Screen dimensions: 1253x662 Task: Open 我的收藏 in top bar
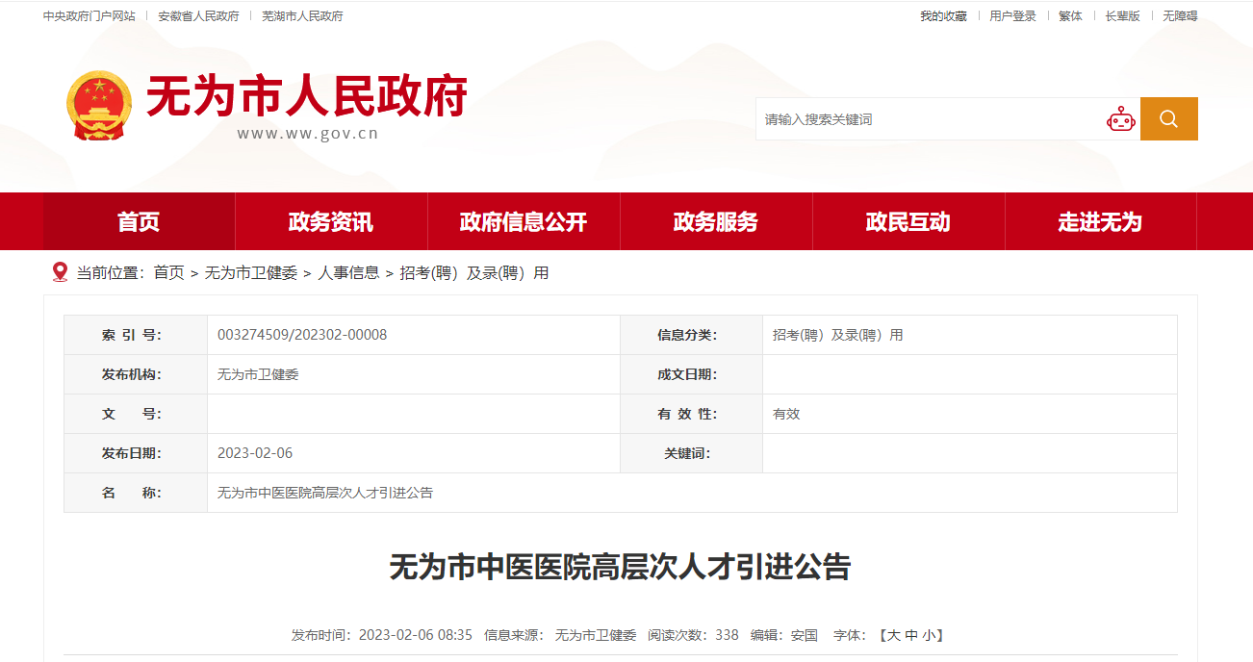[943, 16]
